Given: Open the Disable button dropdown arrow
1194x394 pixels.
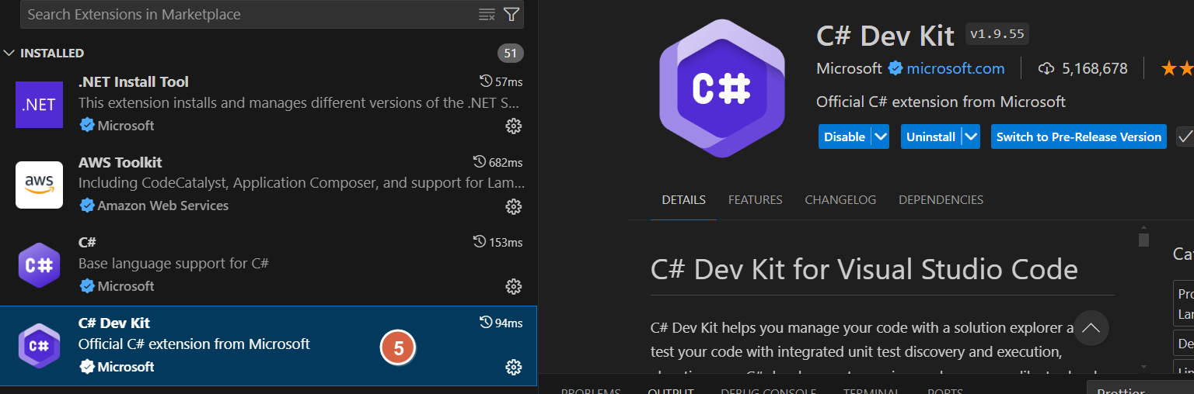Looking at the screenshot, I should (x=880, y=137).
